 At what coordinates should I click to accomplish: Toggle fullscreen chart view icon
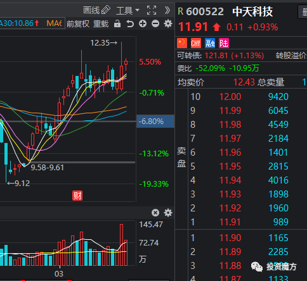pyautogui.click(x=152, y=10)
